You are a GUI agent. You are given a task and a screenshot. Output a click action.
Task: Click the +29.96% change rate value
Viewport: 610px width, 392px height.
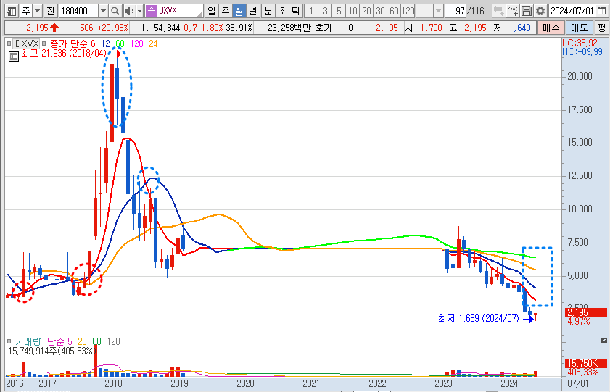[112, 28]
